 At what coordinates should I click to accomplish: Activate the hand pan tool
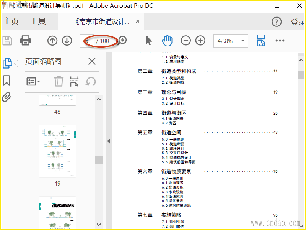pos(167,41)
